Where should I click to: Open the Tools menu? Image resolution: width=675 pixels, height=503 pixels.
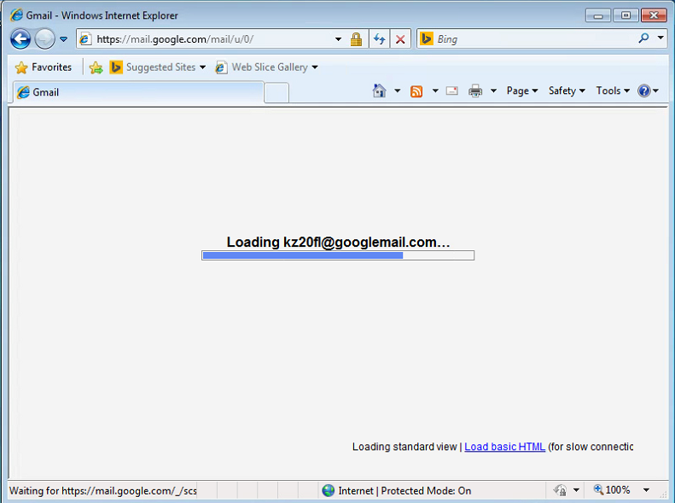click(613, 91)
